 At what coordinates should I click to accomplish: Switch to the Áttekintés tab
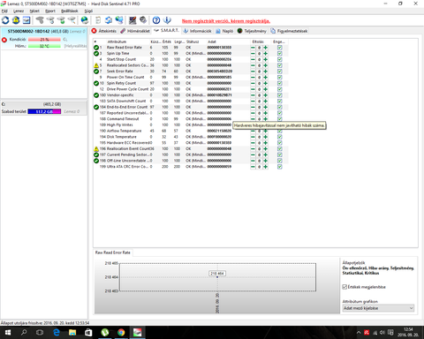pyautogui.click(x=104, y=31)
